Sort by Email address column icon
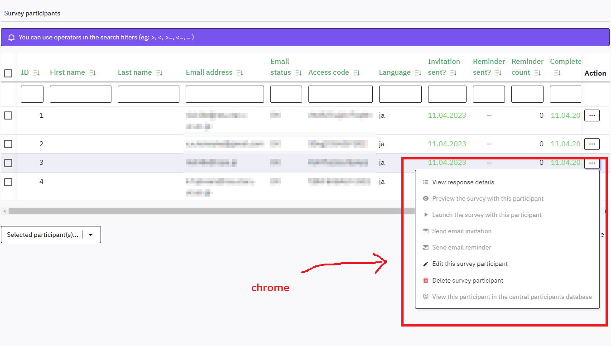The height and width of the screenshot is (346, 611). pyautogui.click(x=240, y=73)
